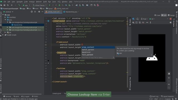178x100 pixels.
Task: Expand the manifests folder
Action: (x=5, y=17)
